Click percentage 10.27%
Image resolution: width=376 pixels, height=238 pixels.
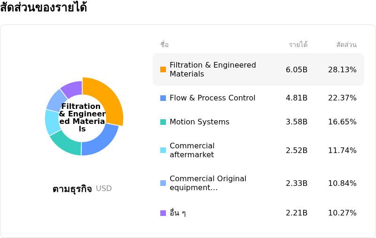pyautogui.click(x=342, y=213)
